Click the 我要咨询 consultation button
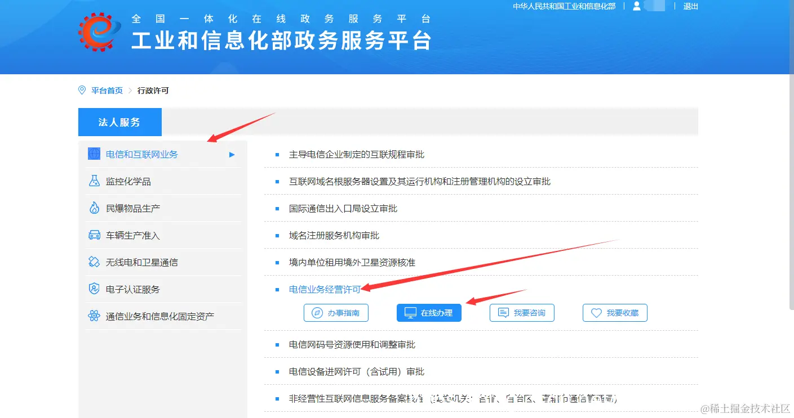 [x=522, y=312]
